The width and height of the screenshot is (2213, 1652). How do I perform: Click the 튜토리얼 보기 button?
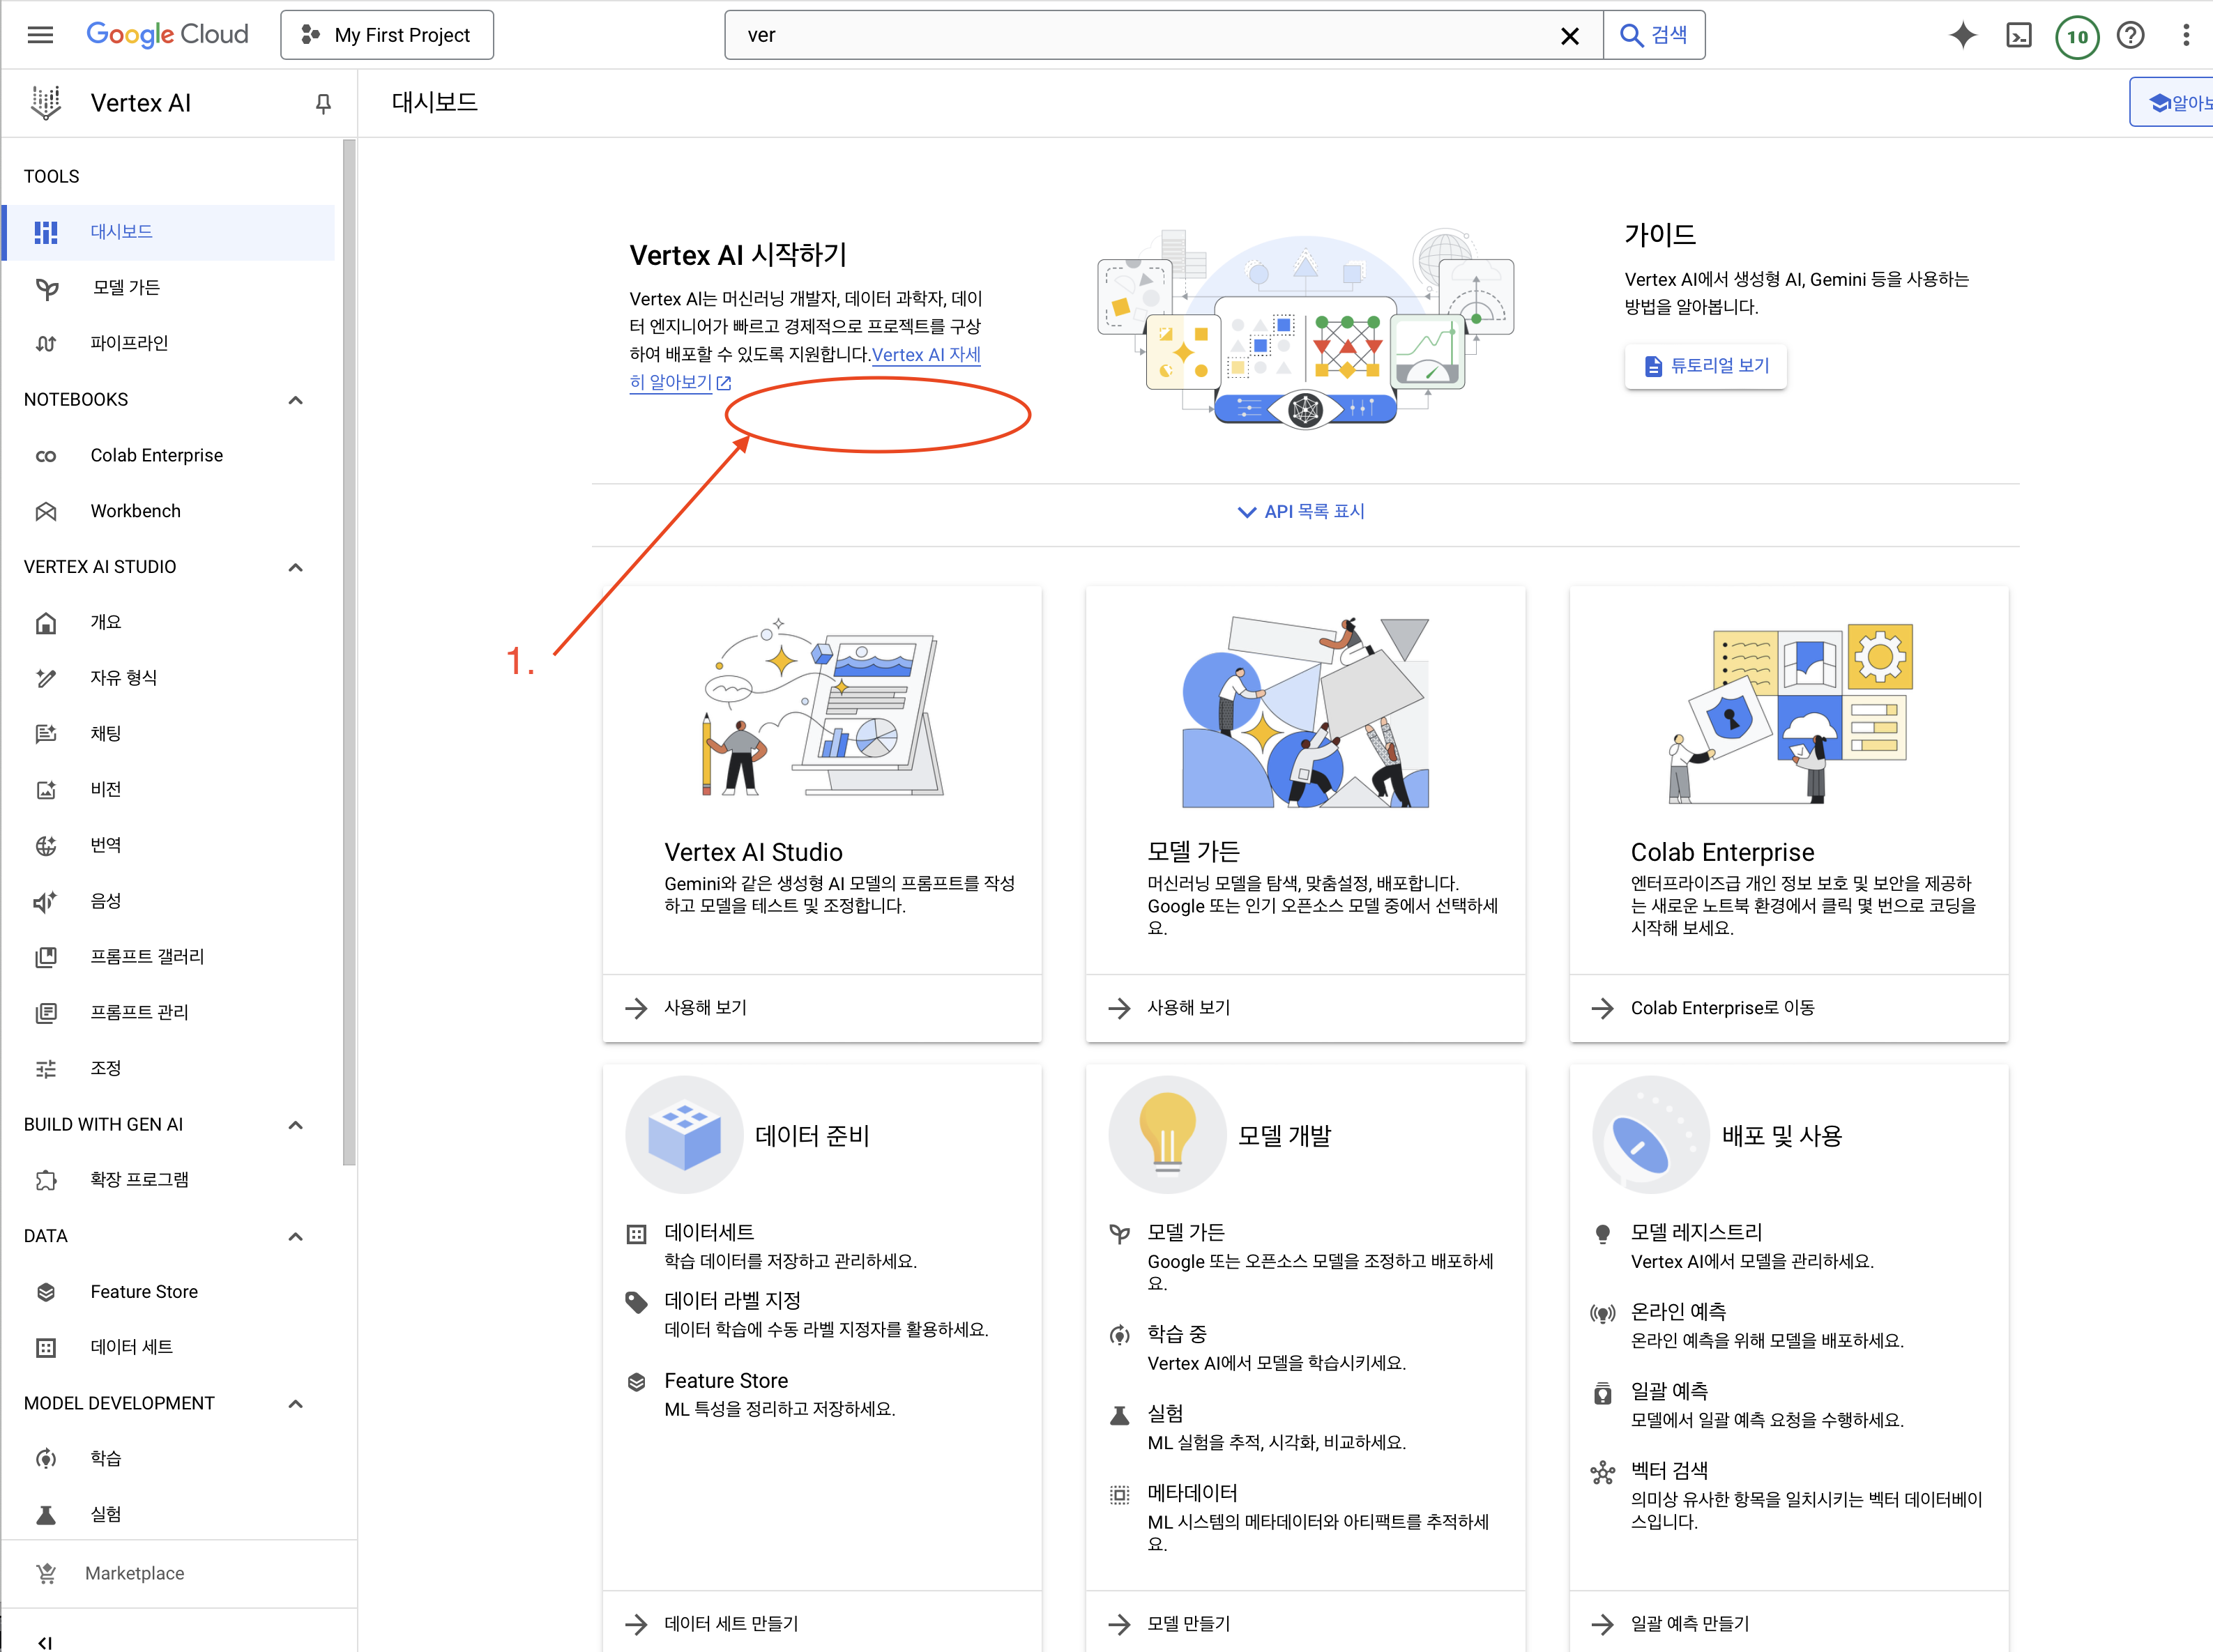tap(1706, 366)
